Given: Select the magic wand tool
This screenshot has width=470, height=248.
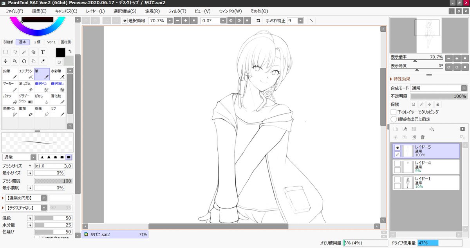Looking at the screenshot, I should (24, 52).
